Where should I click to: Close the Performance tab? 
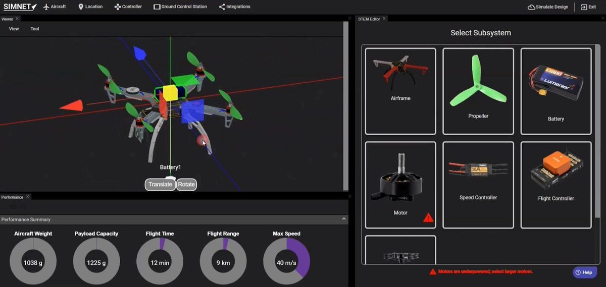27,197
